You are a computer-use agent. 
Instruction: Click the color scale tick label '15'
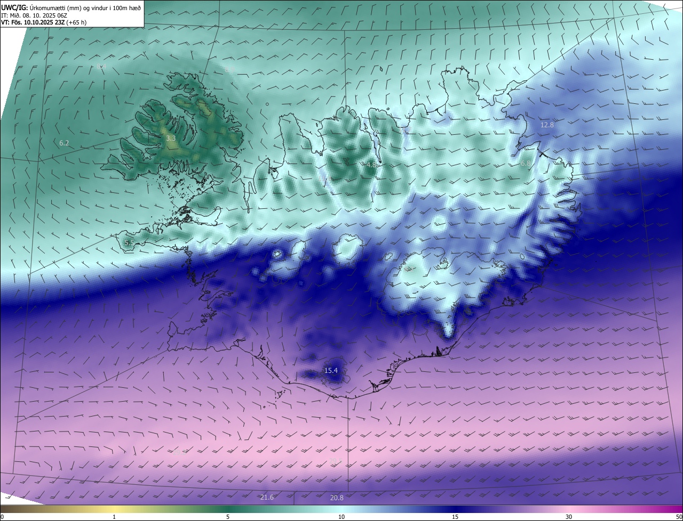[455, 517]
